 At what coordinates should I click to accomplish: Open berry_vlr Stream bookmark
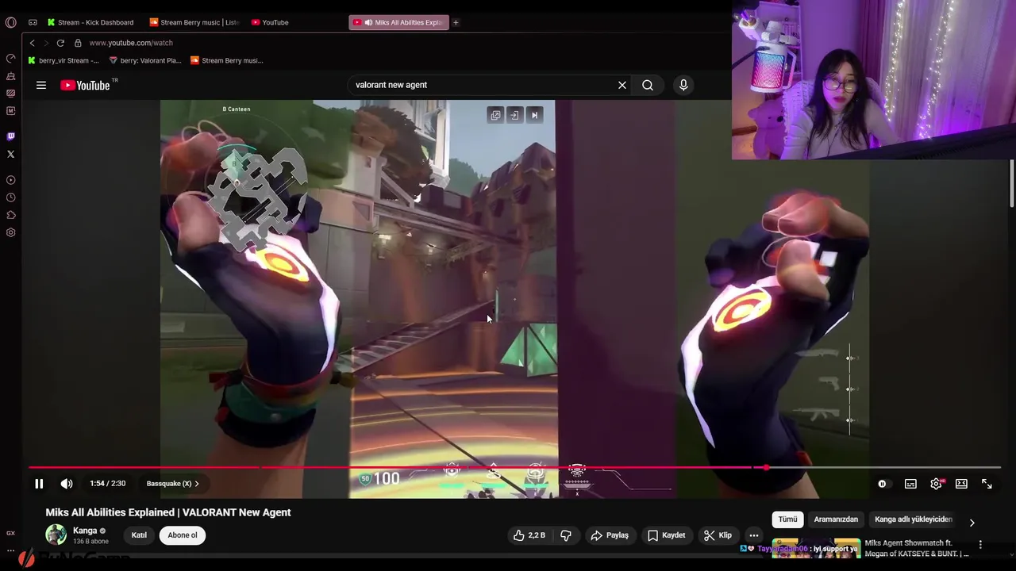tap(63, 60)
